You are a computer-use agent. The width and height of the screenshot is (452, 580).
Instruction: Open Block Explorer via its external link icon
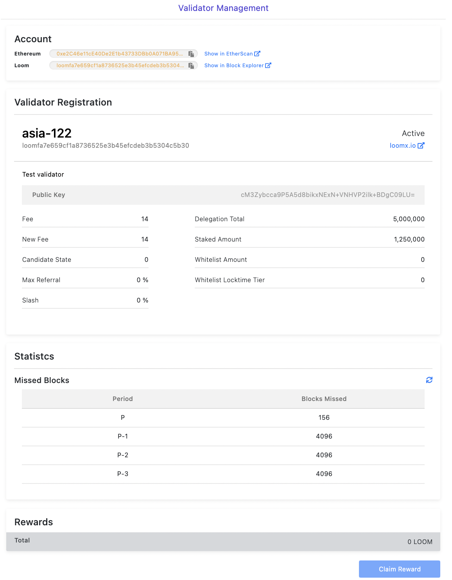268,65
